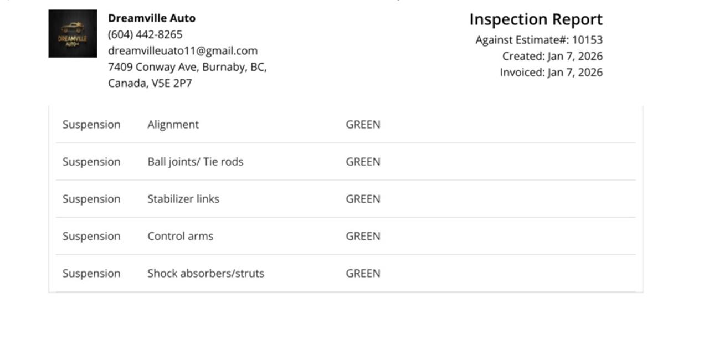Screen dimensions: 709x359
Task: Click GREEN status for Ball joints/ Tie rods
Action: 363,162
